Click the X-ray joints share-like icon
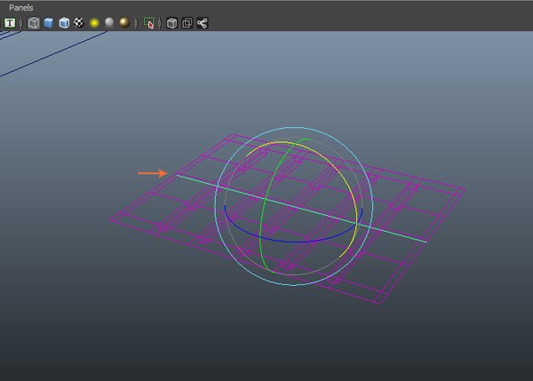 pyautogui.click(x=203, y=23)
